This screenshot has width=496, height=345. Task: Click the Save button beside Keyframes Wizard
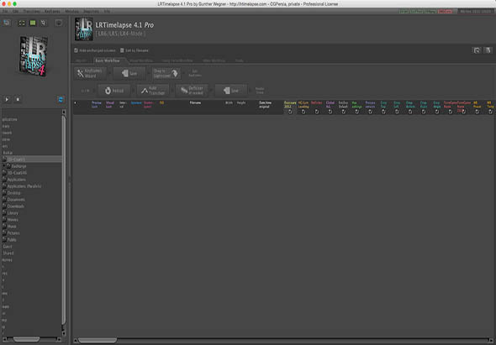point(129,73)
